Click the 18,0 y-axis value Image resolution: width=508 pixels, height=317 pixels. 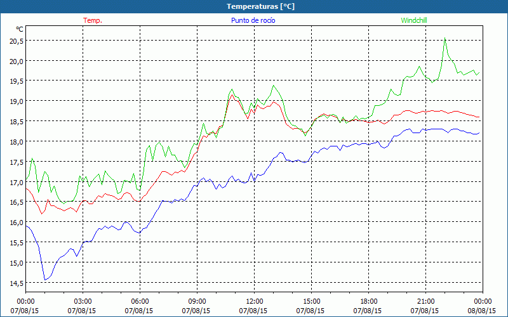17,141
